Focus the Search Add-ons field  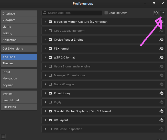coord(72,13)
